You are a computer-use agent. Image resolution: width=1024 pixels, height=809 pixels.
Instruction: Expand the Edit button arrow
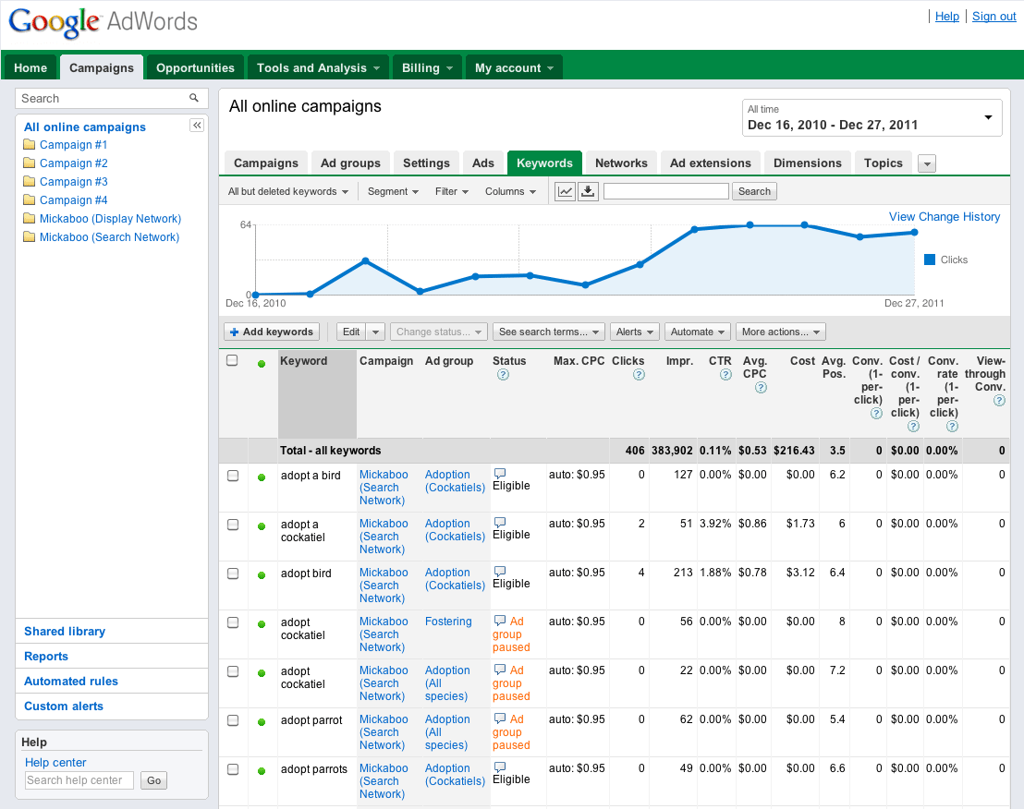[375, 332]
